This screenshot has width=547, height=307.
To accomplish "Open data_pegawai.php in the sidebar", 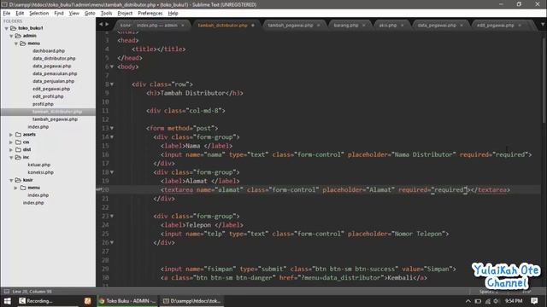I will (51, 67).
